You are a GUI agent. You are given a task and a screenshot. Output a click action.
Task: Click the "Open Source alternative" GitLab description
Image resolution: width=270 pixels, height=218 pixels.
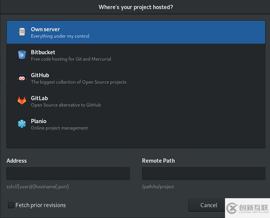click(66, 105)
